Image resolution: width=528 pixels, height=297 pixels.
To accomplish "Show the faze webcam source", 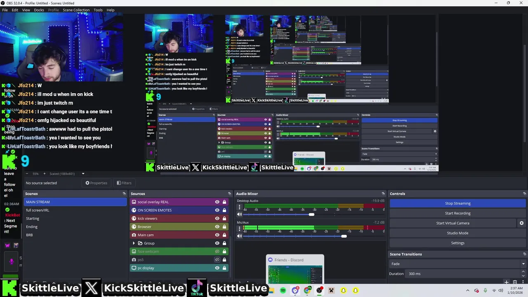I will [217, 252].
